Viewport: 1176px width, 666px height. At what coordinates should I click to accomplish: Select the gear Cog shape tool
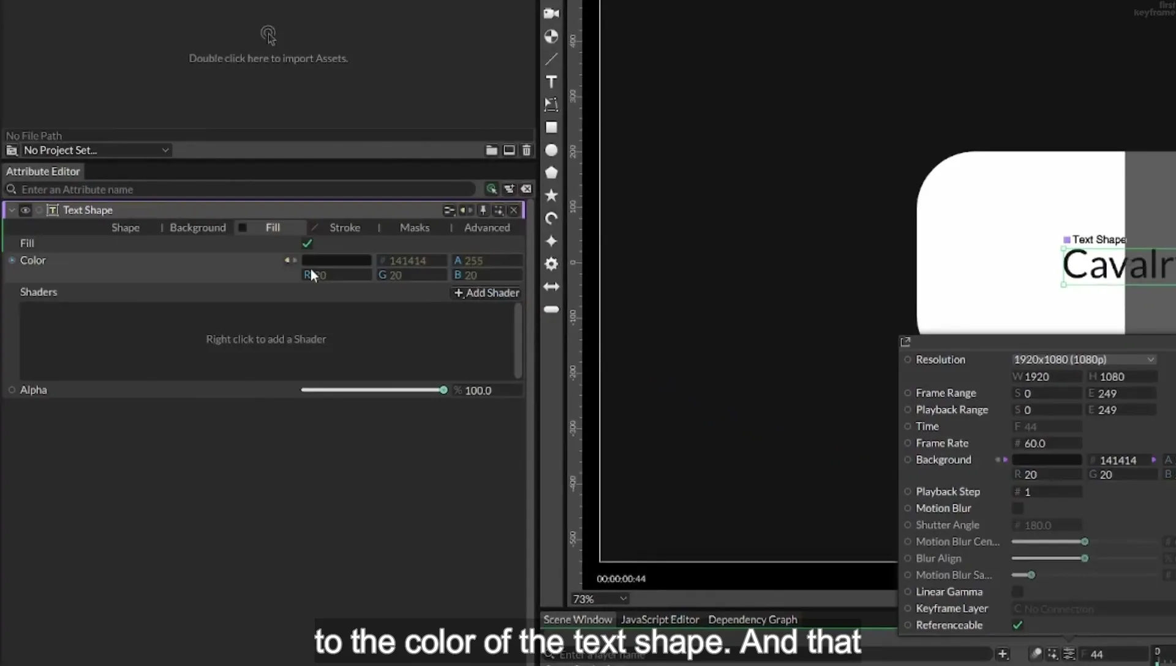tap(551, 264)
